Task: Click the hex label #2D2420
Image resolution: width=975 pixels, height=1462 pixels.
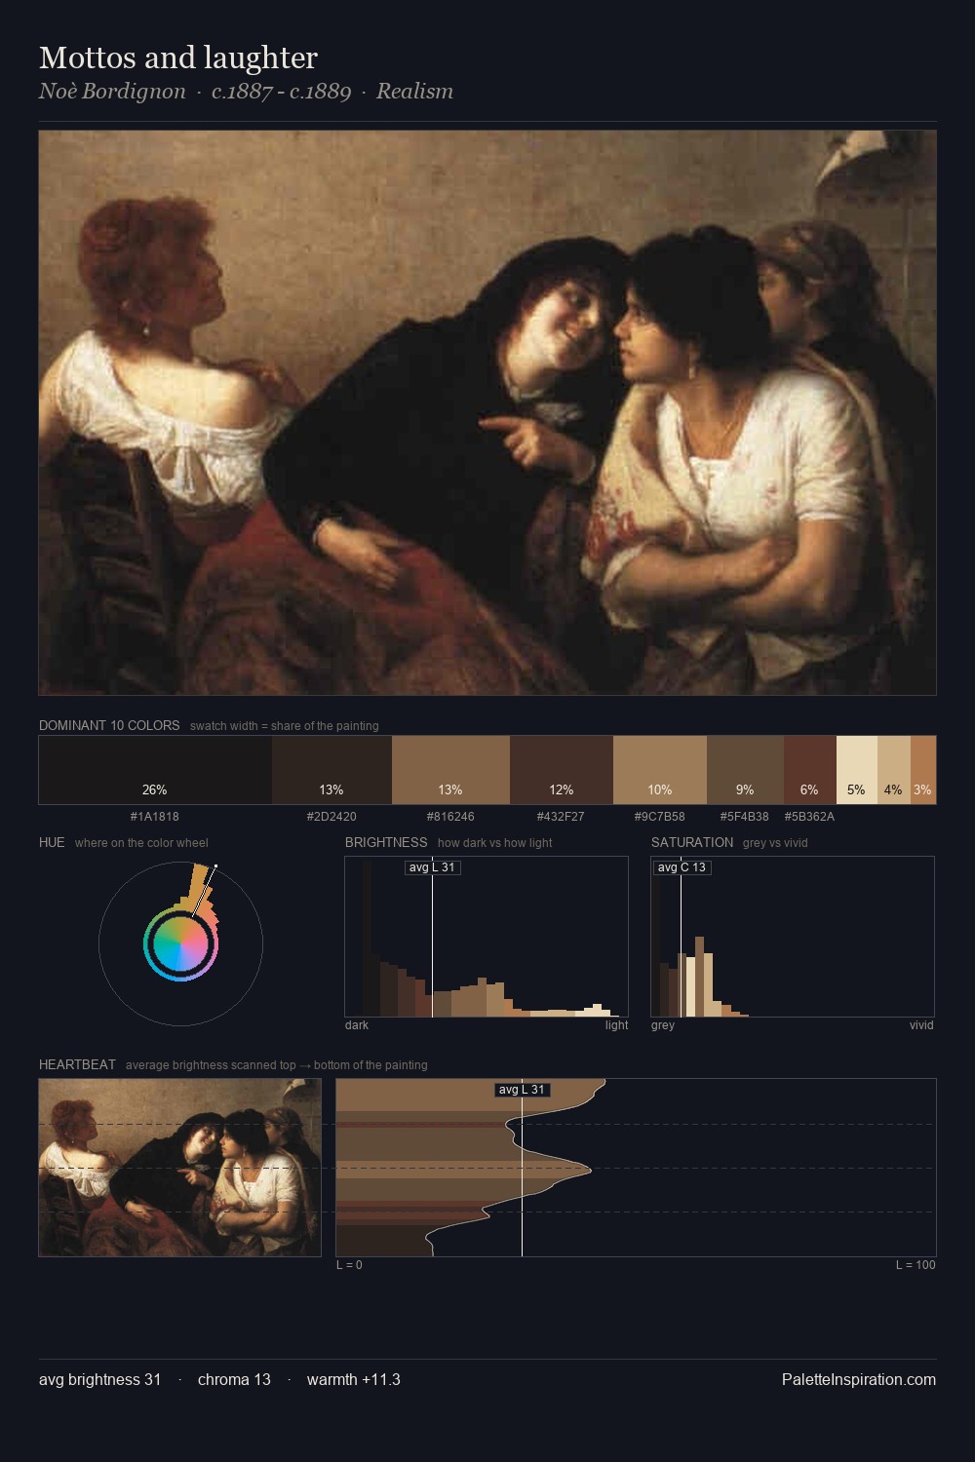Action: (331, 817)
